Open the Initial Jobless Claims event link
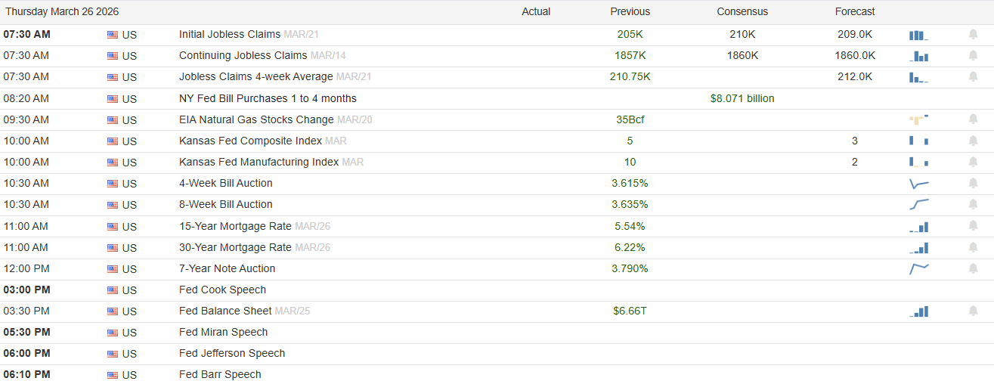 (x=229, y=34)
